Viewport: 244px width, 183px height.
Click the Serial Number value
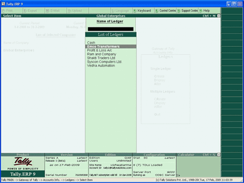click(x=81, y=175)
